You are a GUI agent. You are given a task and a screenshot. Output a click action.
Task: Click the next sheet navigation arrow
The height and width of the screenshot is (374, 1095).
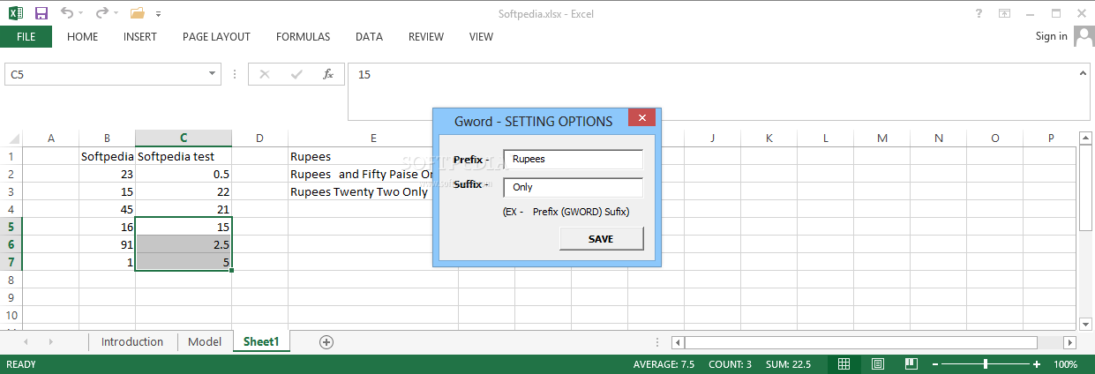point(51,341)
